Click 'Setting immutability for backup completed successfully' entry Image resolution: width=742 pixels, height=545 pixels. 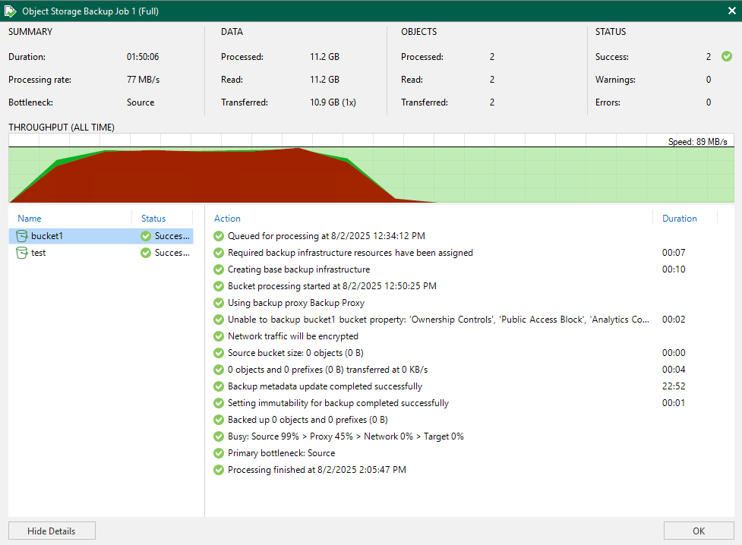point(338,403)
